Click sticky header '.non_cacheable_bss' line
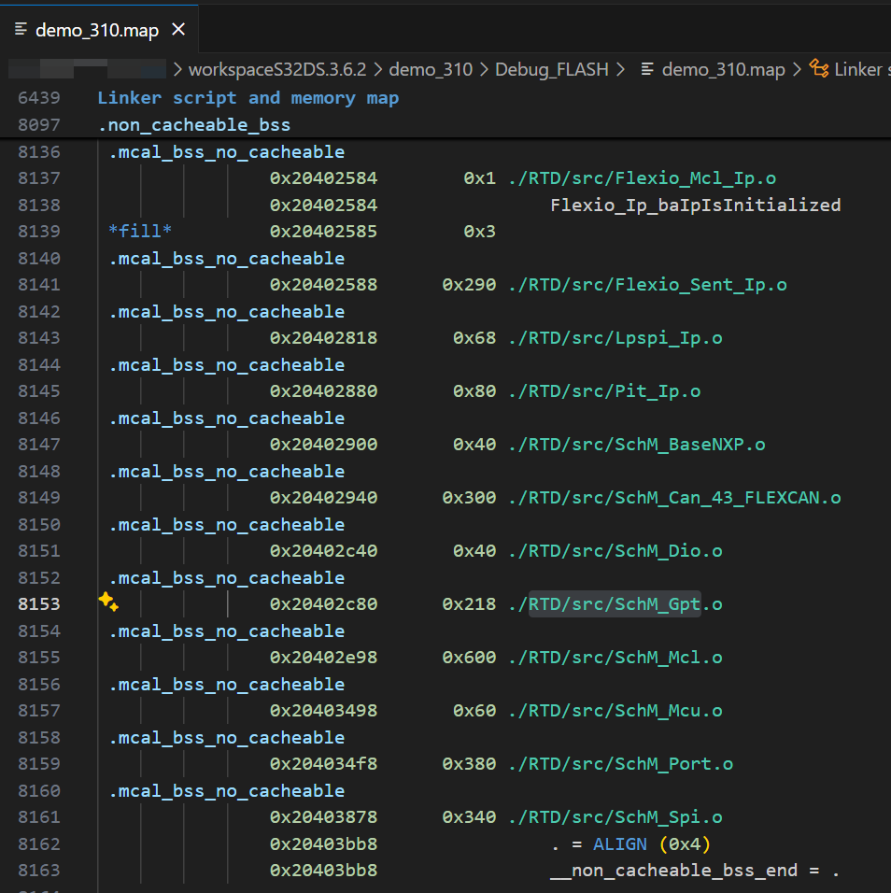This screenshot has height=893, width=891. (194, 125)
